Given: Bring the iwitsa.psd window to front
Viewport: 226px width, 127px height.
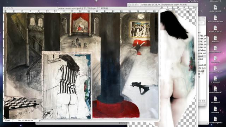Looking at the screenshot, I should [163, 5].
